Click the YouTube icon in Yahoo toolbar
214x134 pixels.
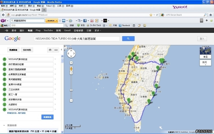[x=92, y=21]
